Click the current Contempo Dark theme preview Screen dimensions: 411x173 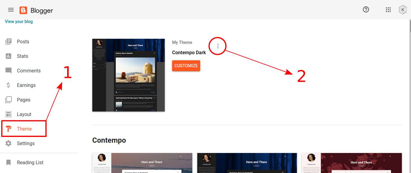128,75
